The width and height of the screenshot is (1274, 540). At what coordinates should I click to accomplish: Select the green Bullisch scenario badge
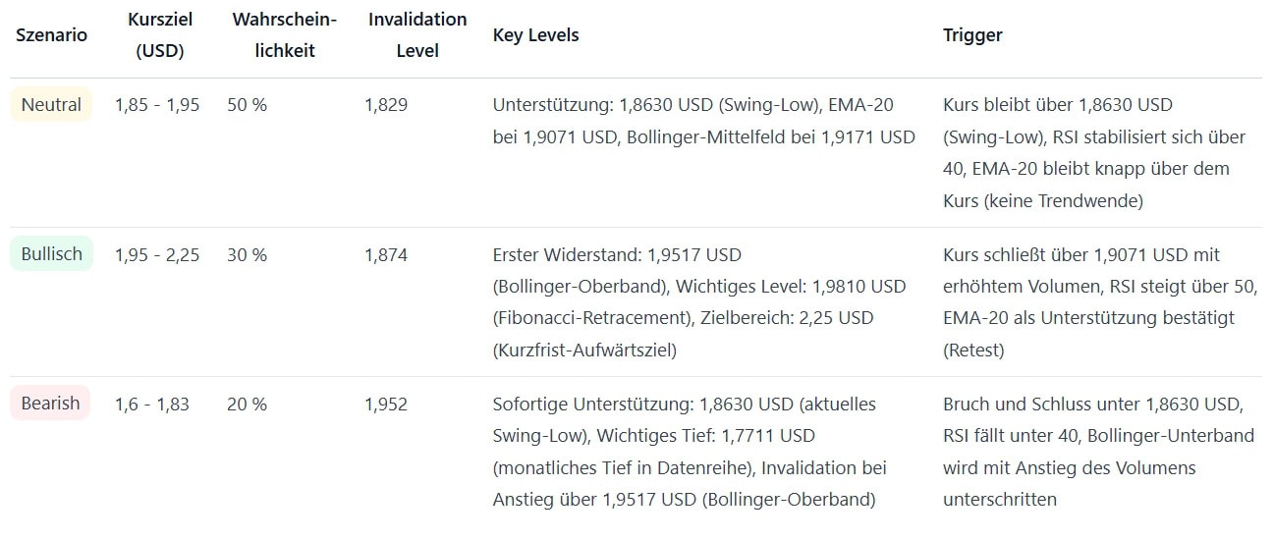pyautogui.click(x=51, y=254)
